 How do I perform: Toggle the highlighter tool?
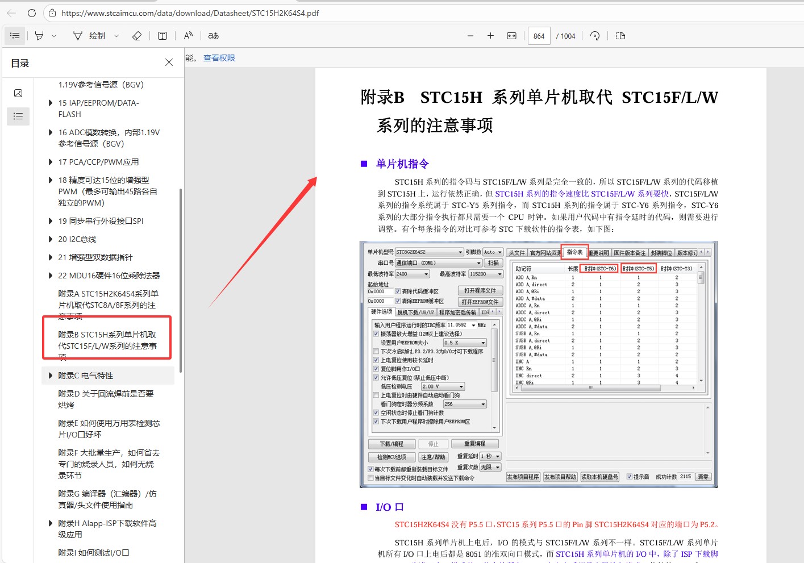40,35
